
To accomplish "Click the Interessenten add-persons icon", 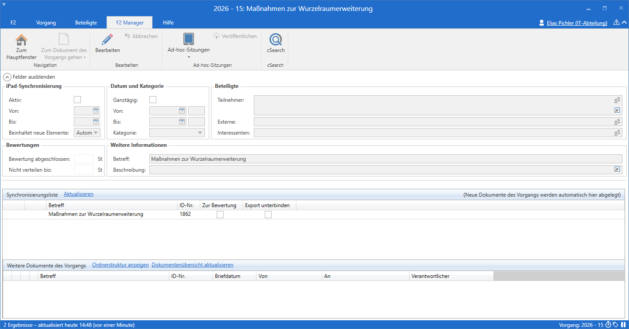I will 617,133.
